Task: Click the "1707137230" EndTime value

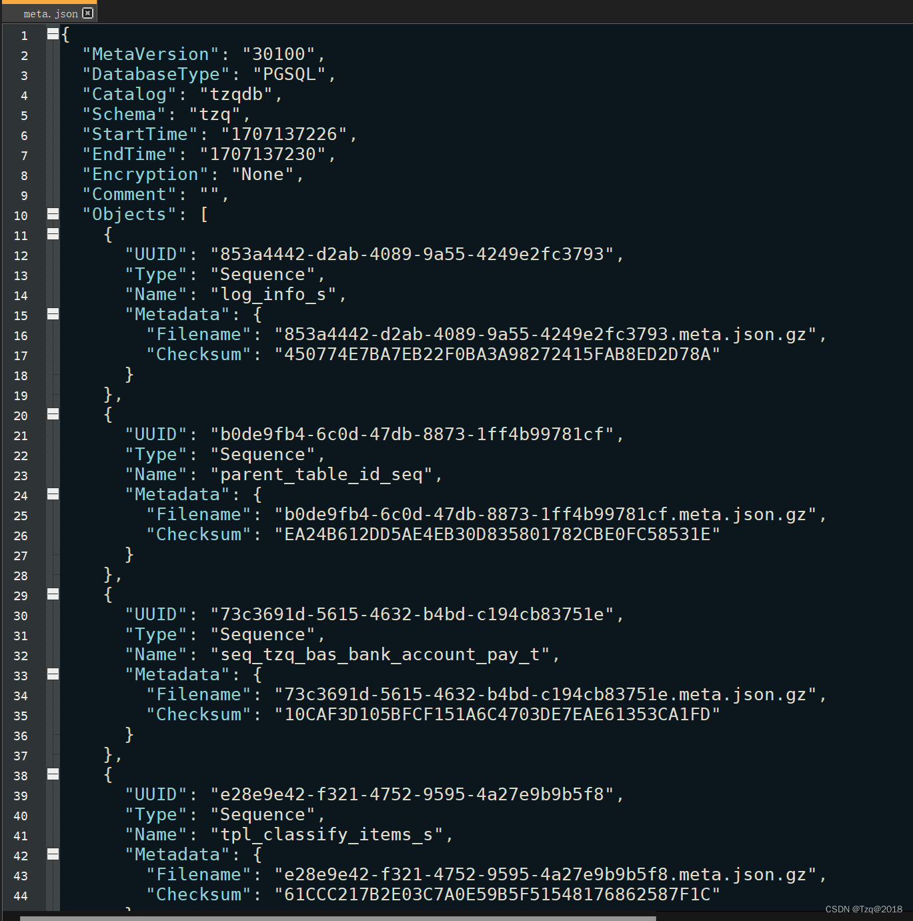Action: tap(262, 154)
